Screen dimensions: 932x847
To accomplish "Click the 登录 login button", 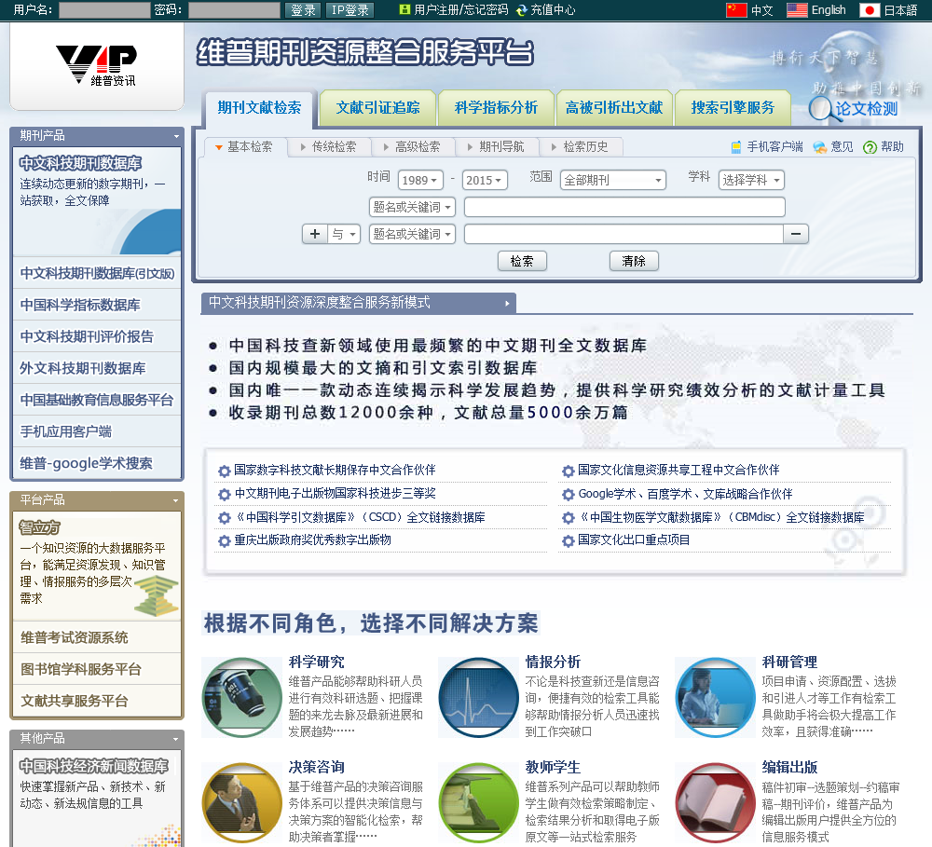I will [303, 10].
